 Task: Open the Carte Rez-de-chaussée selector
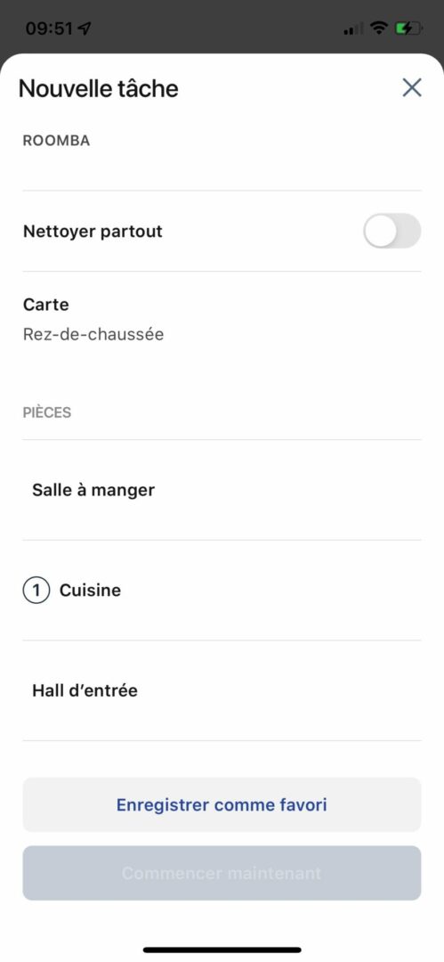(222, 320)
